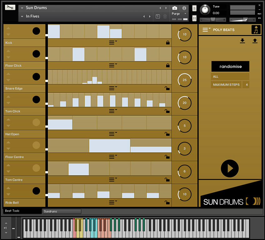Click the maximum steps value 4
Viewport: 265px width, 240px height.
click(x=246, y=85)
